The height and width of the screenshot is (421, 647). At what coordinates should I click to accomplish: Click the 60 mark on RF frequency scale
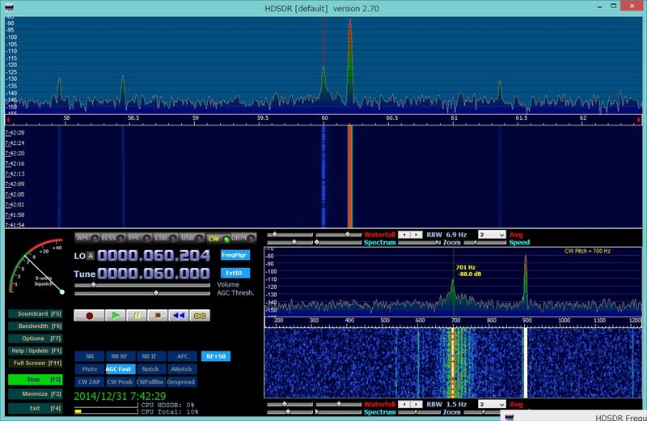coord(325,118)
